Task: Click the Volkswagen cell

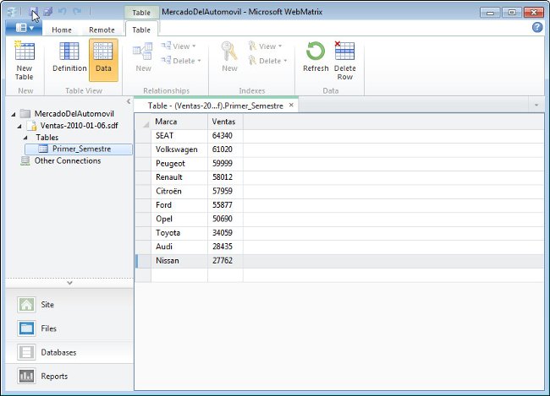Action: 179,149
